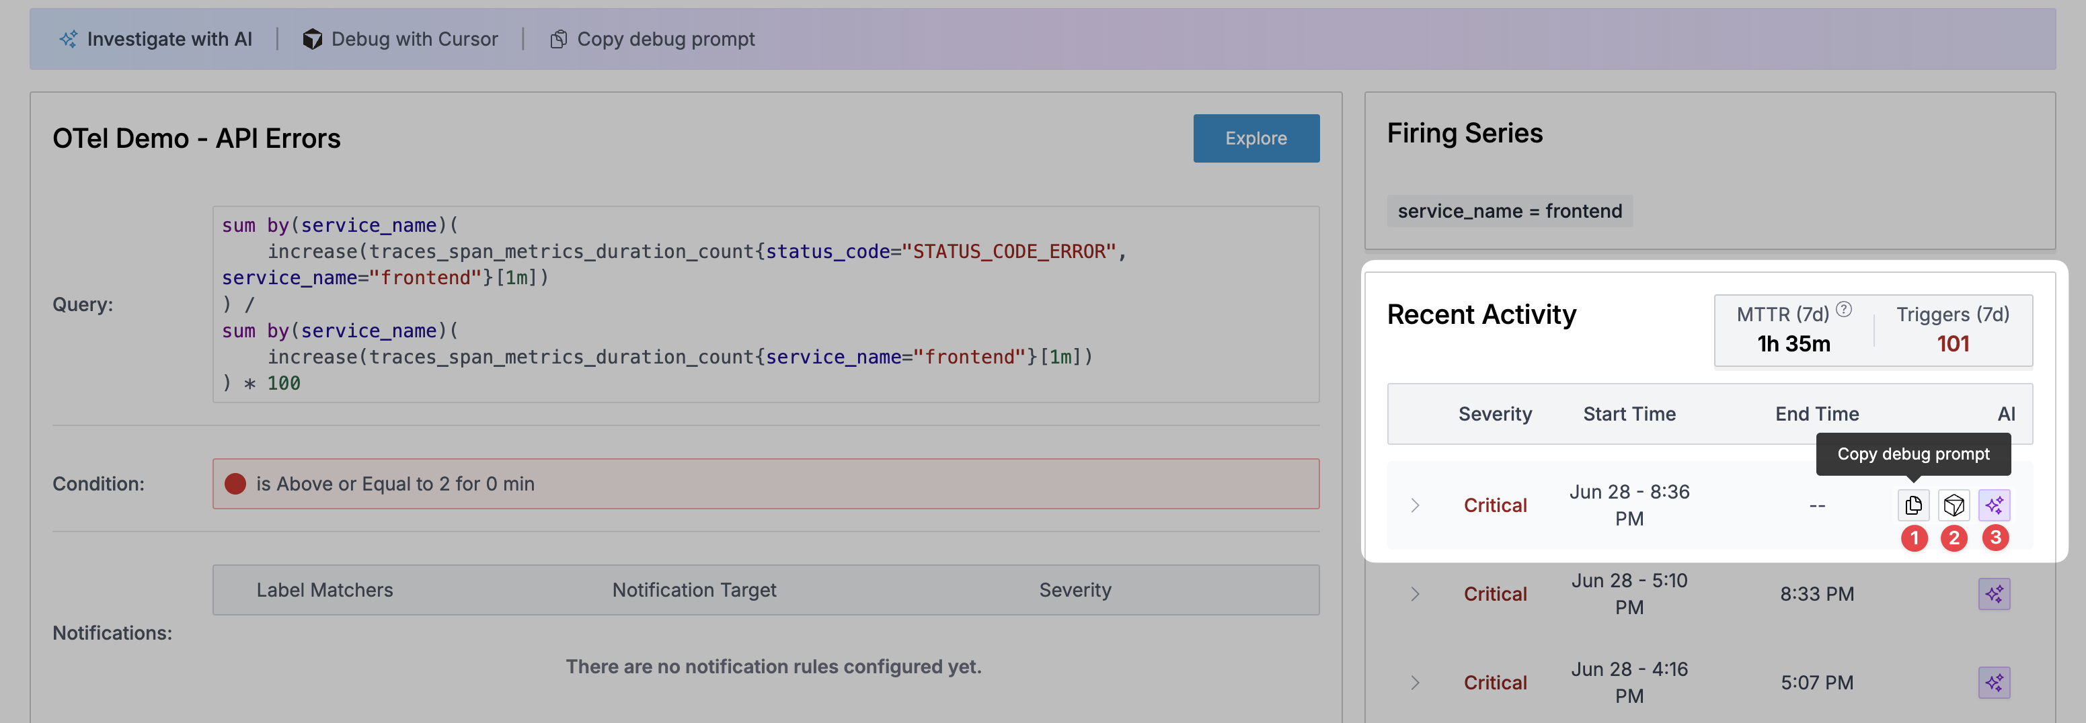
Task: Click the service_name = frontend series tag
Action: tap(1510, 211)
